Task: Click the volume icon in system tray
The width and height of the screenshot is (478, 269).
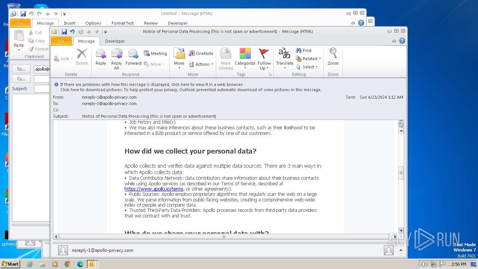Action: 424,264
